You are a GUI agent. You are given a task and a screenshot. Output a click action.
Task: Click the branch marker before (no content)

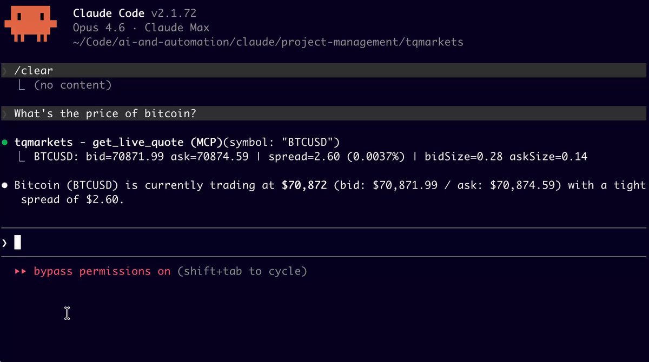click(x=21, y=85)
